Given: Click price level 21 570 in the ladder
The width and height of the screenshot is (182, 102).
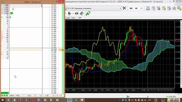Looking at the screenshot, I should tap(54, 7).
